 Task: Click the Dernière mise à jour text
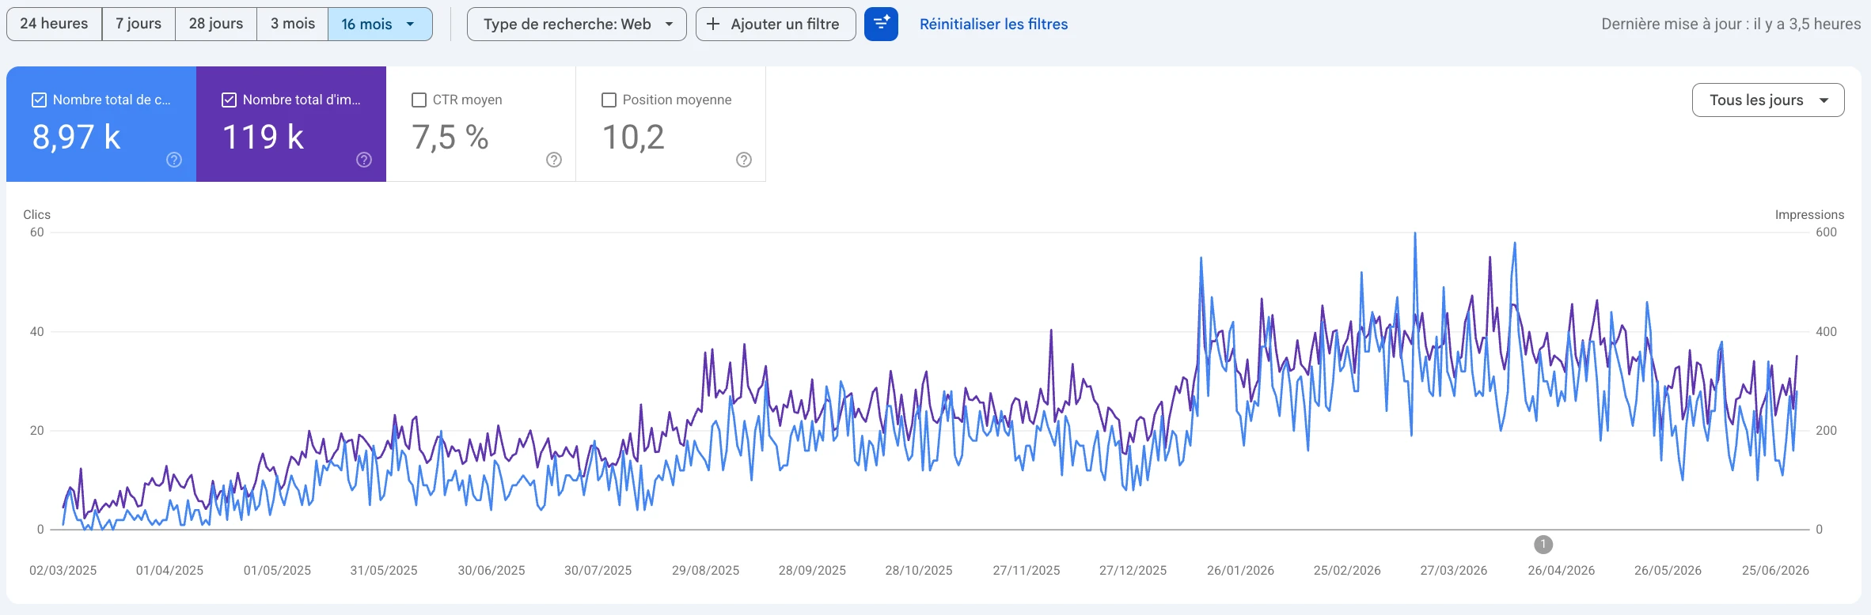1731,24
